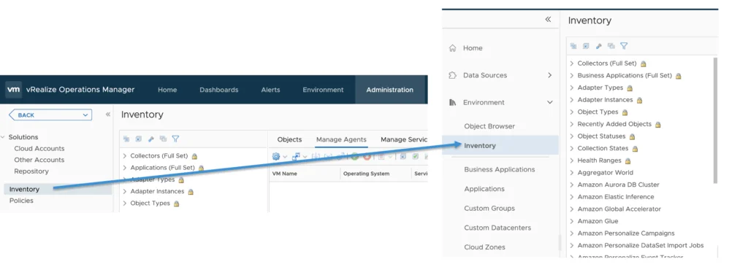Viewport: 748px width, 267px height.
Task: Click the deselect box icon above Applications (Full Set) list
Action: click(138, 139)
